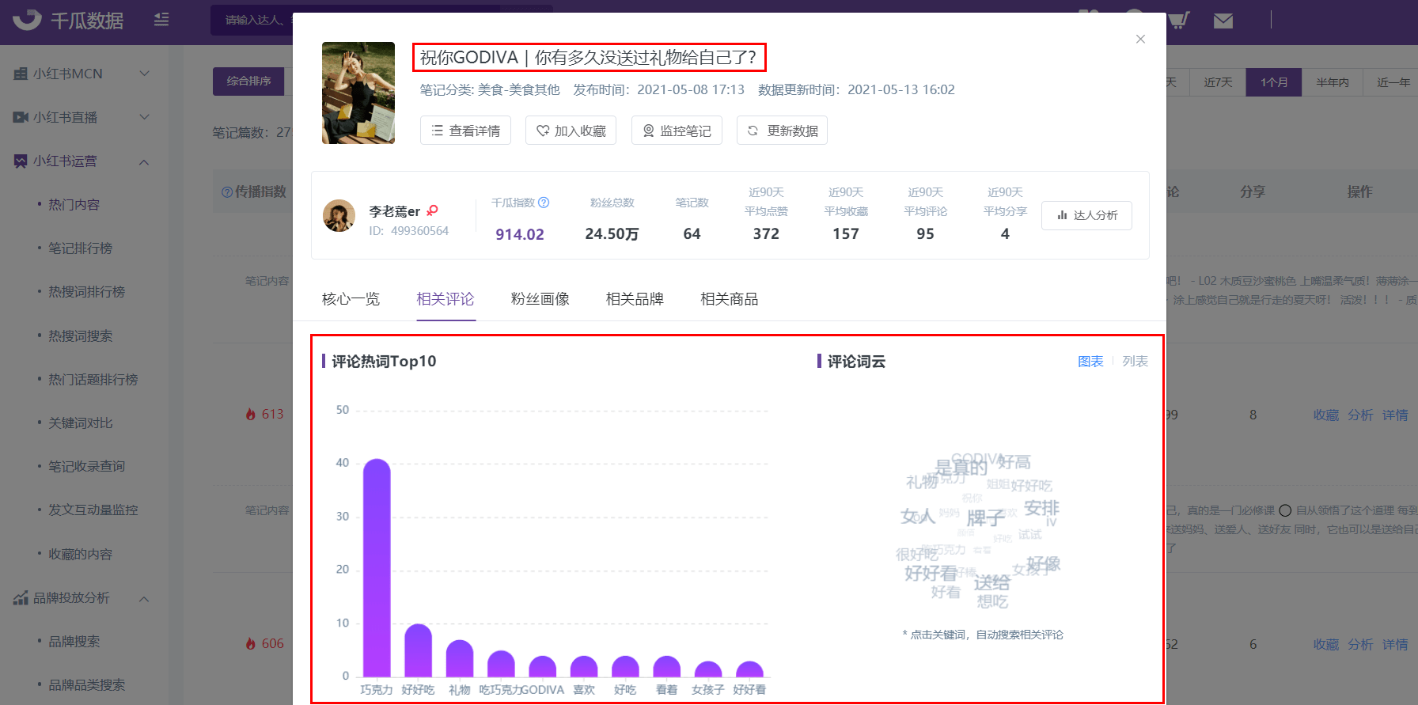Open 收藏的内容 in sidebar
This screenshot has height=705, width=1418.
(x=80, y=555)
